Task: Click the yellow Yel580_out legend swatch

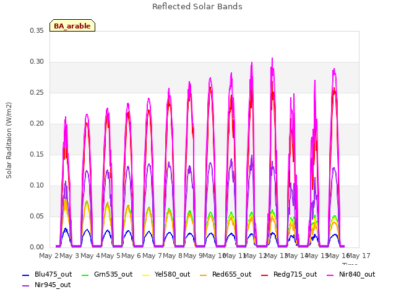Action: coord(146,275)
